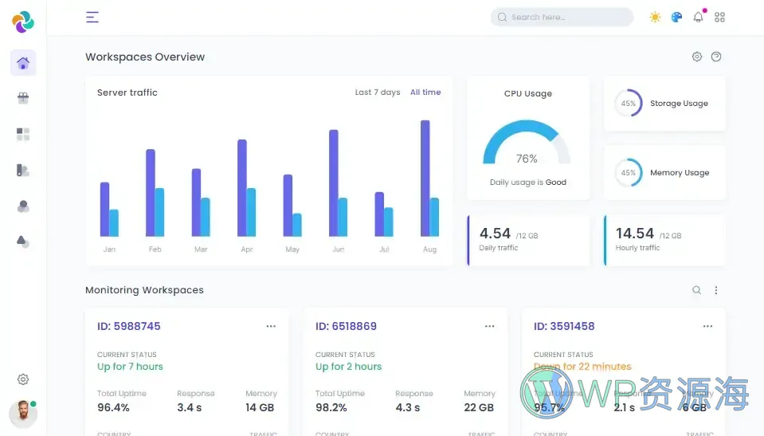Open workspace ID: 3591458 link

pos(563,326)
